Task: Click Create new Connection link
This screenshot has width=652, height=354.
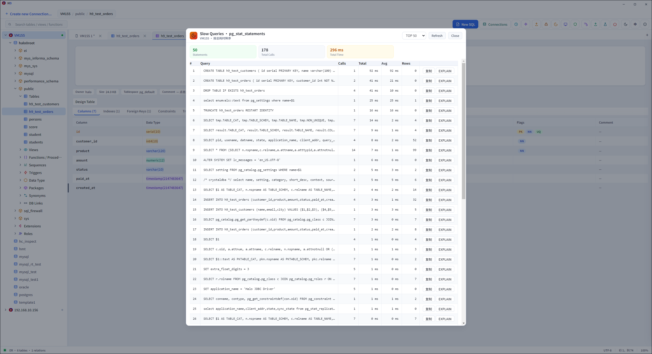Action: (29, 14)
